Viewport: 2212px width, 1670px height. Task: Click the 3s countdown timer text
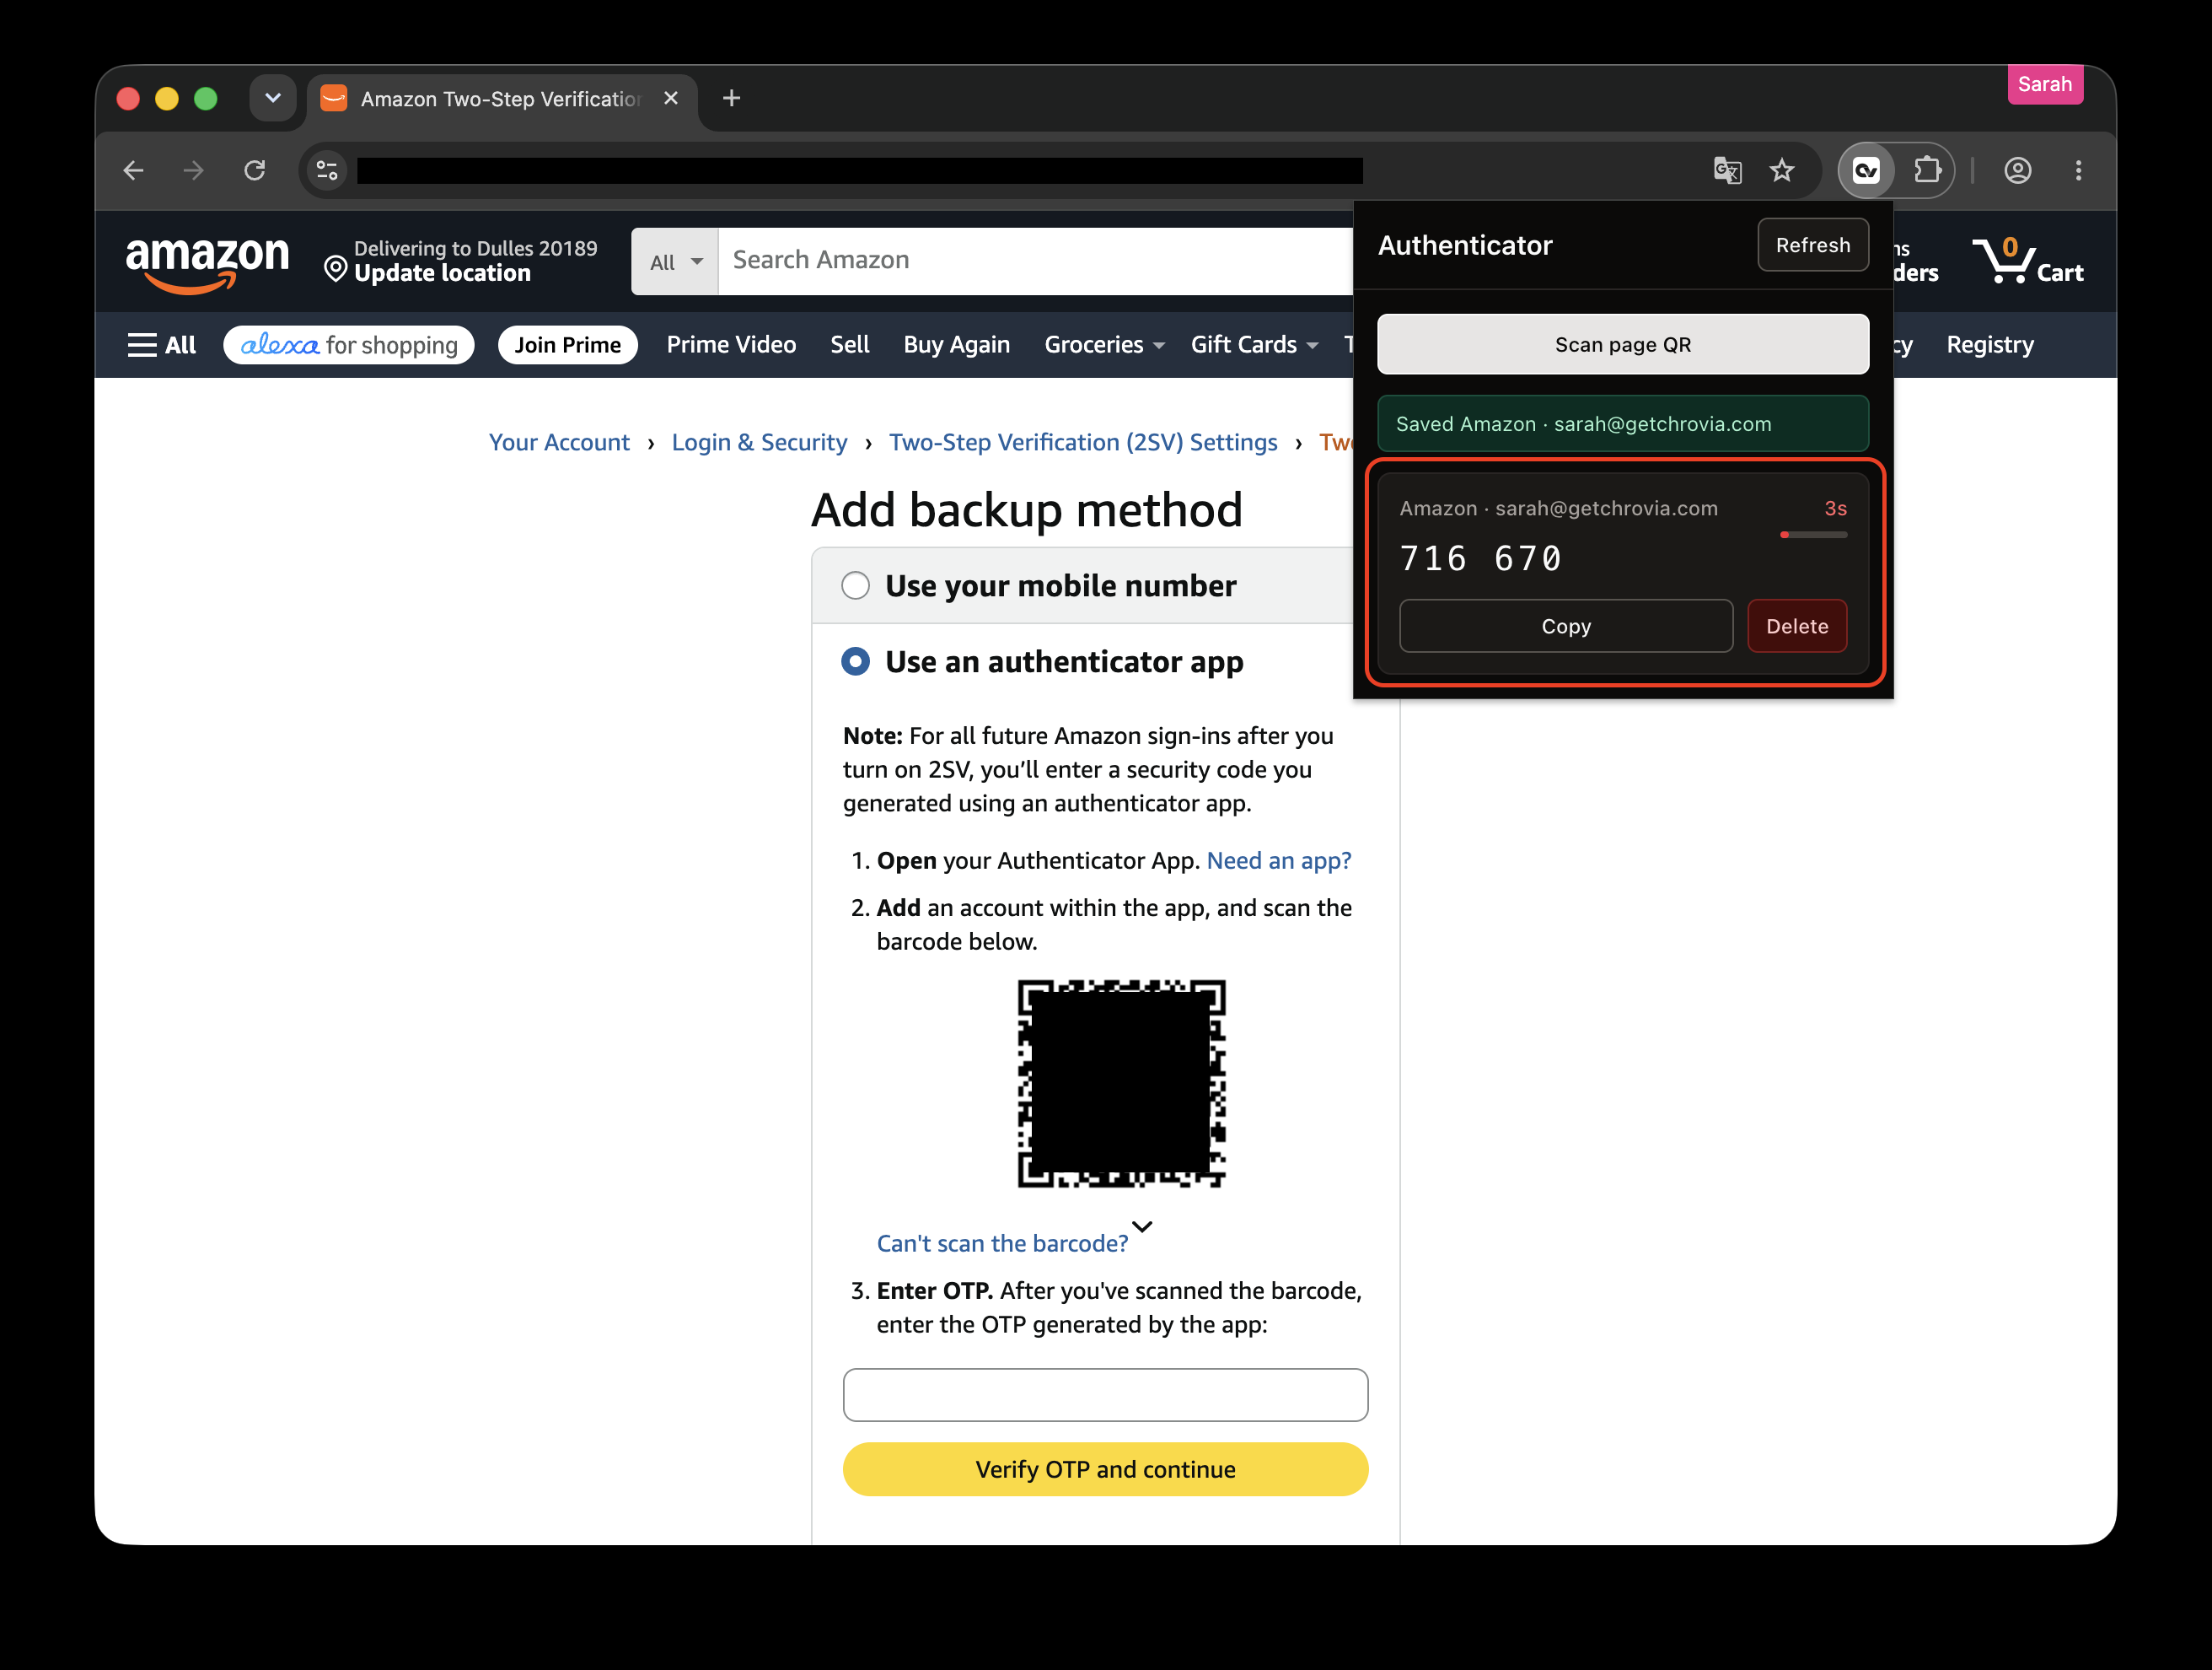point(1836,509)
